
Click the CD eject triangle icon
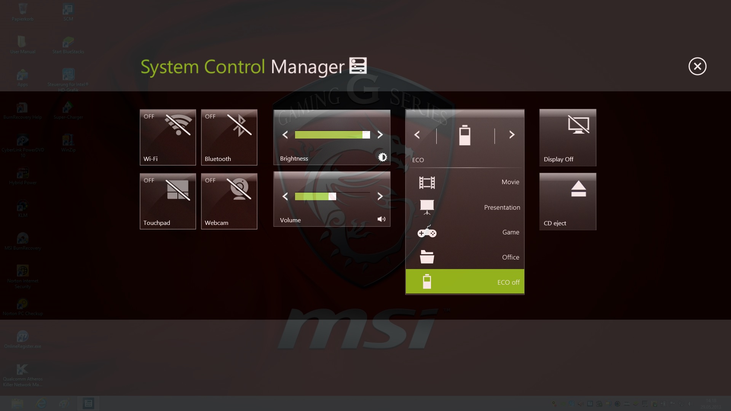pos(578,189)
